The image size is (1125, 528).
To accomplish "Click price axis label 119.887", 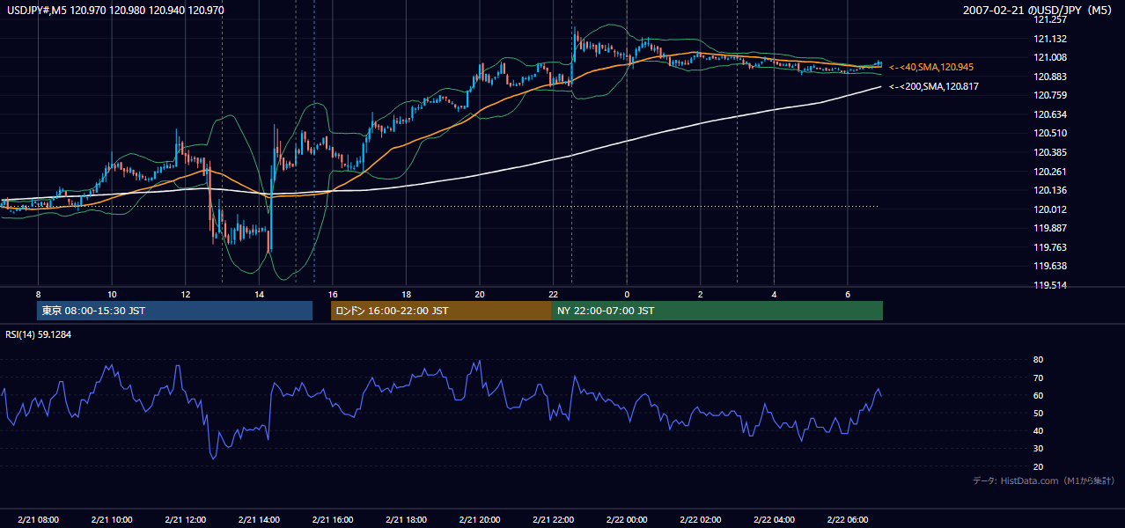I will pos(1049,228).
